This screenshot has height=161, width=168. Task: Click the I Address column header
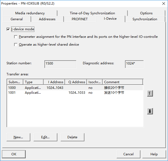point(54,82)
